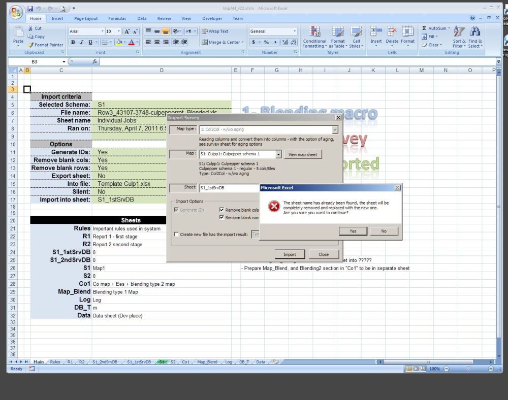This screenshot has height=400, width=508.
Task: Toggle bold formatting in Font group
Action: click(73, 42)
